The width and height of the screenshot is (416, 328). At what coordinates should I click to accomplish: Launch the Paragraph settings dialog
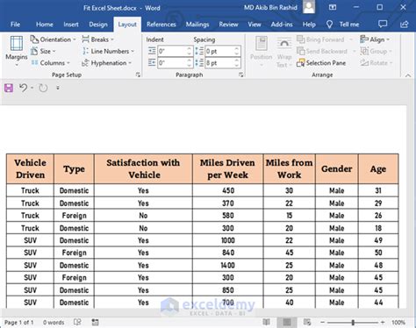[x=240, y=75]
